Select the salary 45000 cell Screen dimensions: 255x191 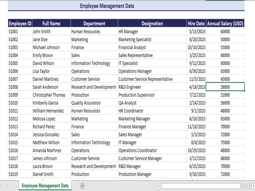[x=225, y=79]
